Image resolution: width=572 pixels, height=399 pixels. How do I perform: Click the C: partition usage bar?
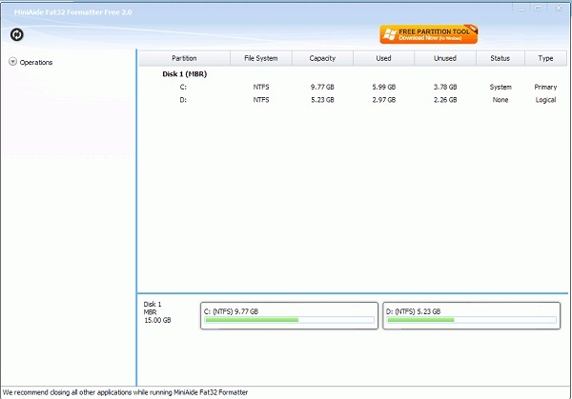point(289,320)
